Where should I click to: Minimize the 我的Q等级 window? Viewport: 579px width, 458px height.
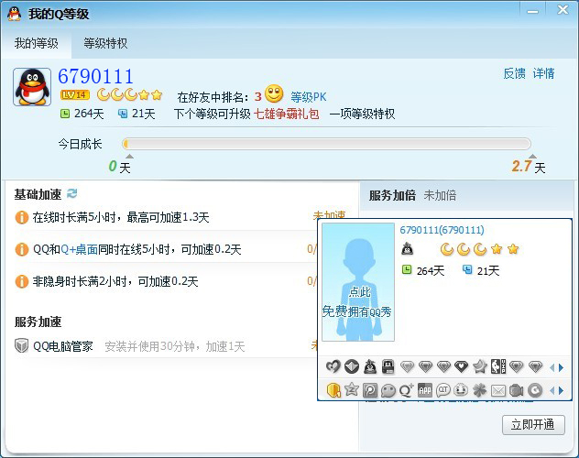[x=532, y=11]
